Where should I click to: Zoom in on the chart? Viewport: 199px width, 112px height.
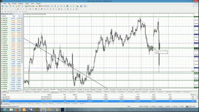pos(61,6)
